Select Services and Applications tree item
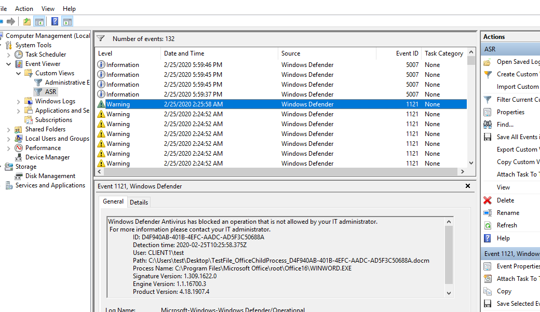Image resolution: width=540 pixels, height=312 pixels. pyautogui.click(x=50, y=185)
